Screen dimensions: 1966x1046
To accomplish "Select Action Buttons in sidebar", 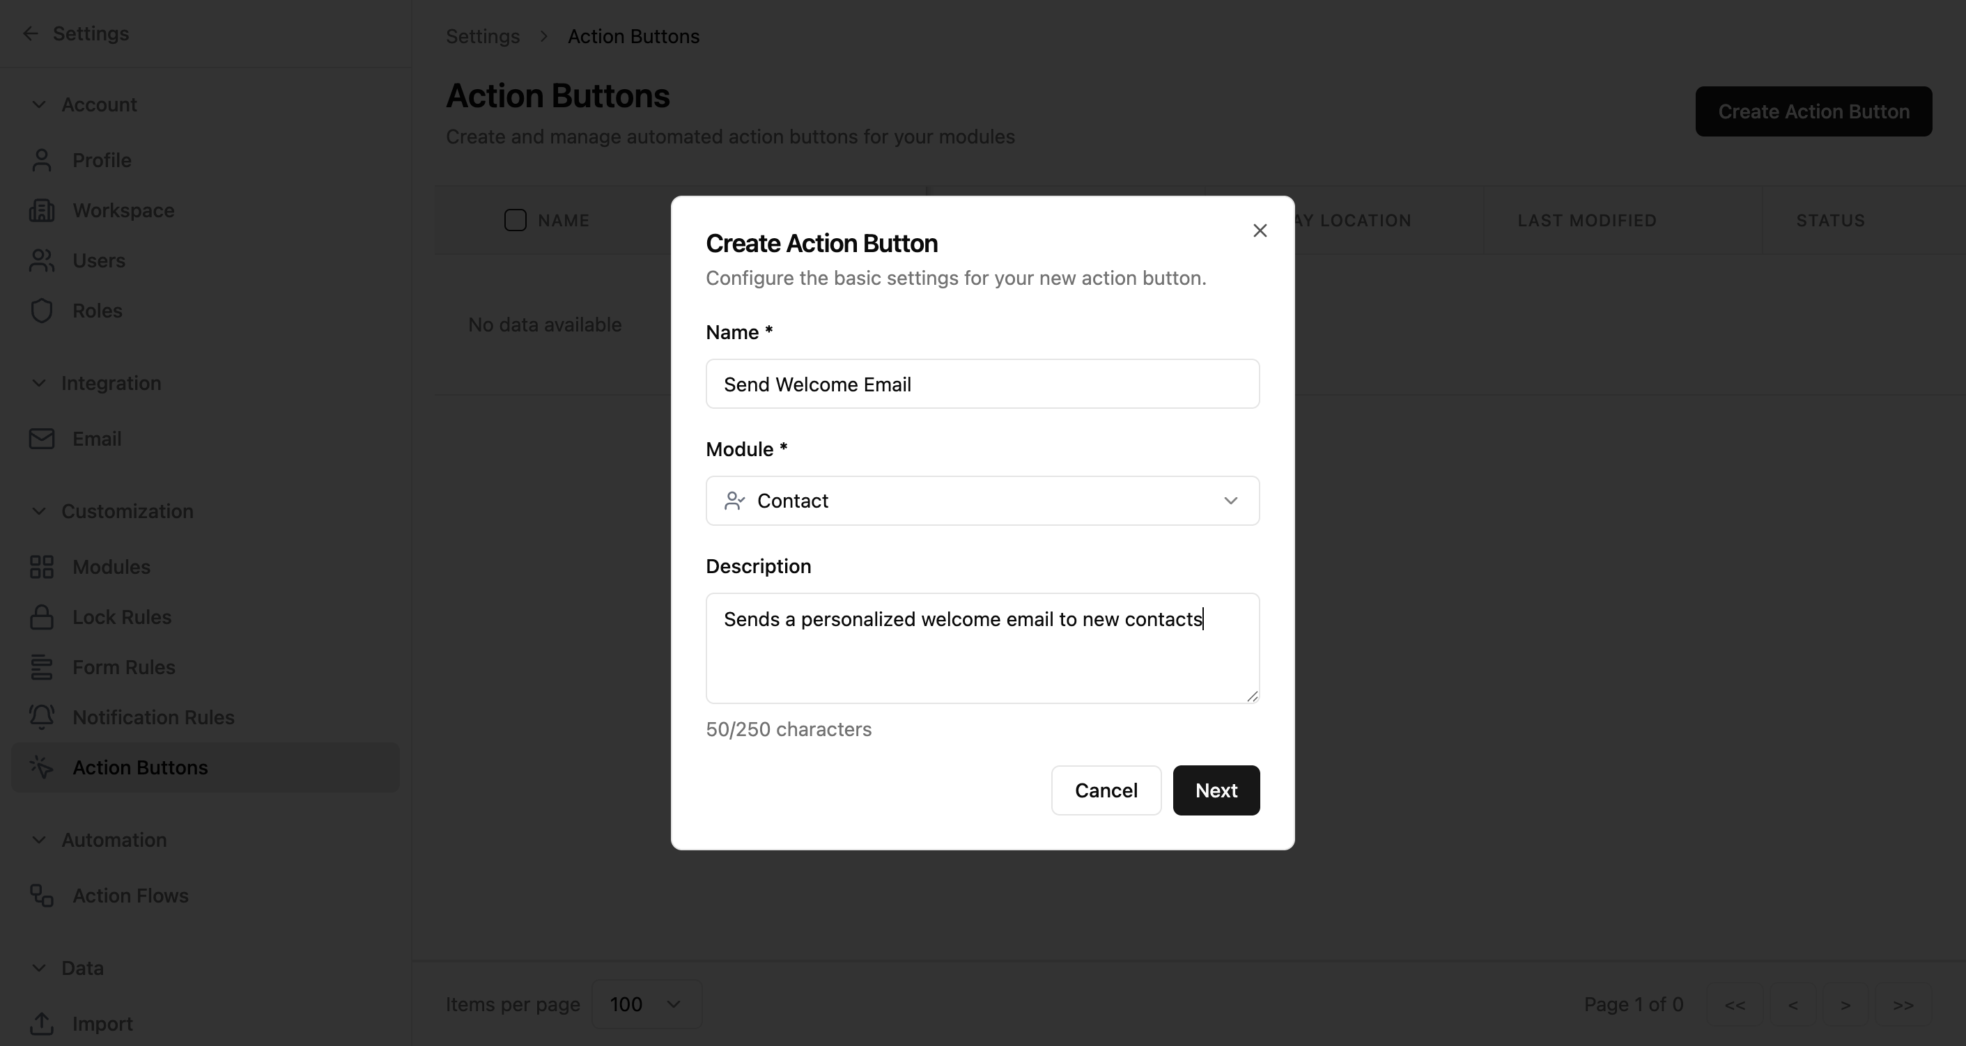I will tap(206, 767).
